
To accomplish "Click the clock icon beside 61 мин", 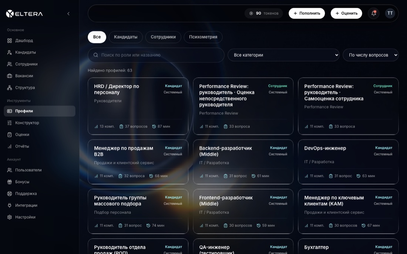I will pyautogui.click(x=253, y=176).
